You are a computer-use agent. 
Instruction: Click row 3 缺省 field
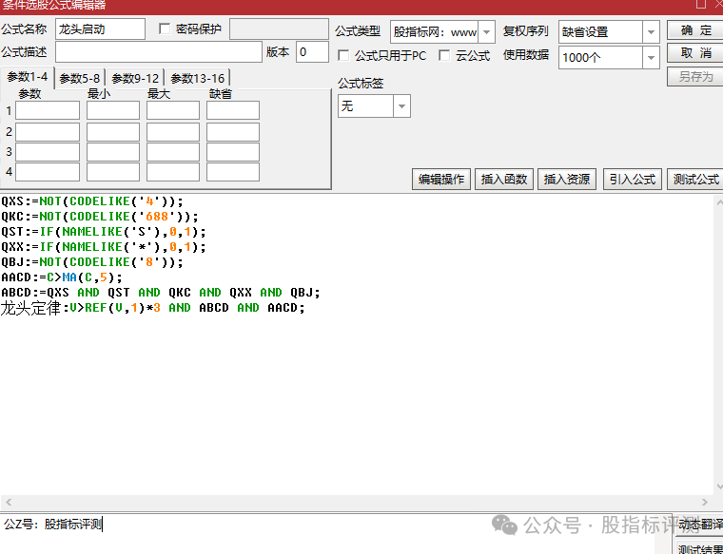pyautogui.click(x=233, y=152)
